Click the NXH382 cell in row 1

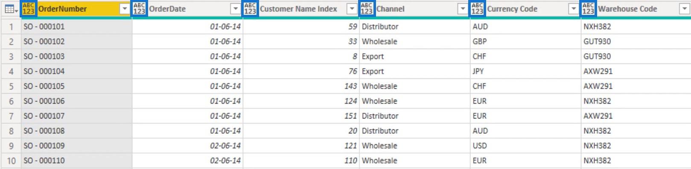pyautogui.click(x=636, y=26)
